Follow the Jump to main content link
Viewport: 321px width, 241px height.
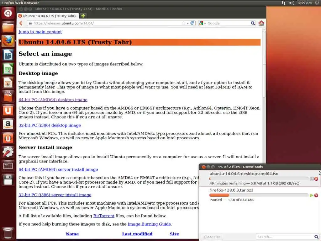pos(40,32)
